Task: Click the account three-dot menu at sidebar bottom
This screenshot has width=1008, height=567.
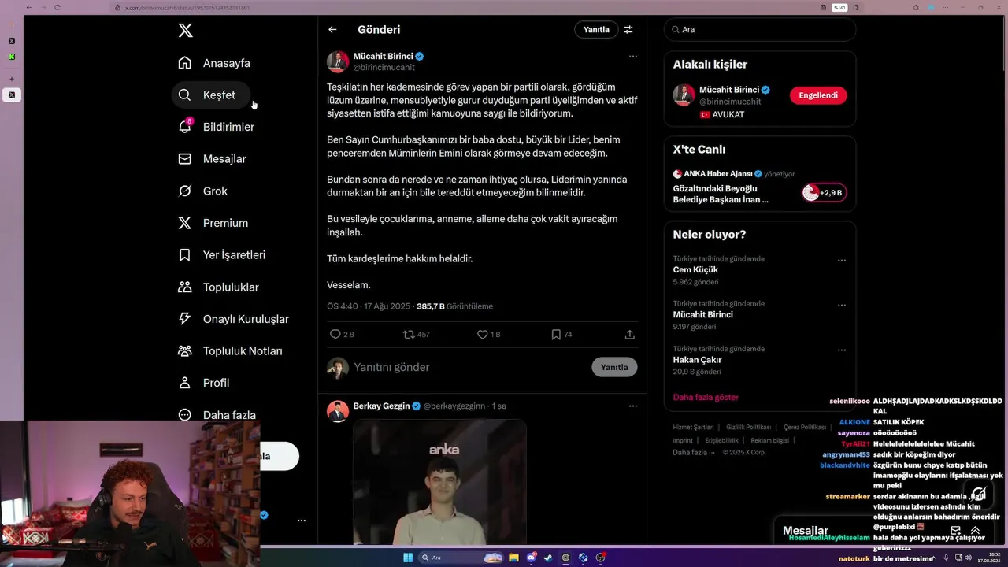Action: 301,521
